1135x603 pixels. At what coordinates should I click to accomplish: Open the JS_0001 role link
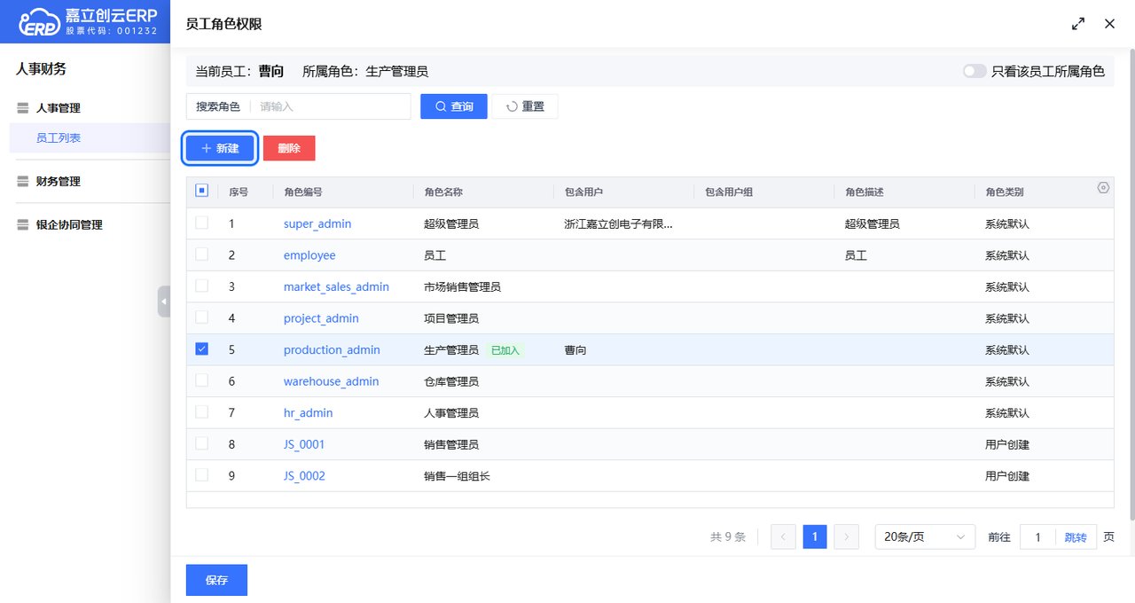click(304, 444)
